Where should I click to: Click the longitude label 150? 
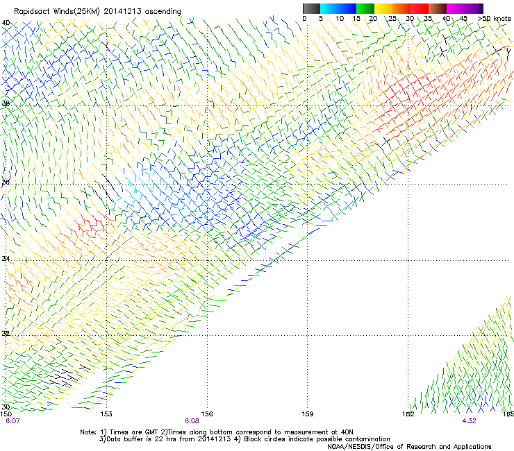click(6, 414)
